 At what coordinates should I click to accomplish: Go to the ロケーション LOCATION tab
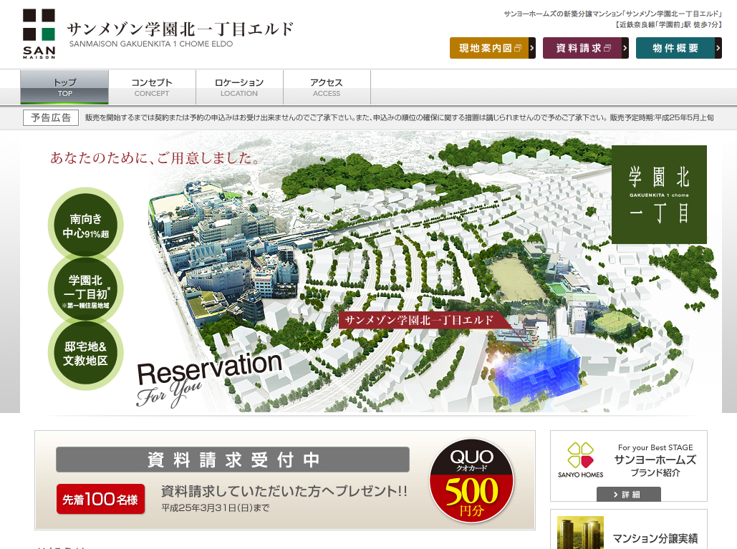pyautogui.click(x=239, y=87)
